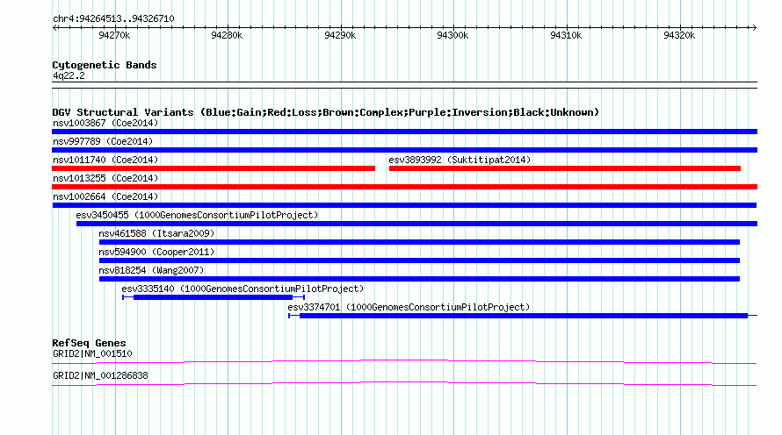Click the 94310k ruler position

pyautogui.click(x=566, y=35)
